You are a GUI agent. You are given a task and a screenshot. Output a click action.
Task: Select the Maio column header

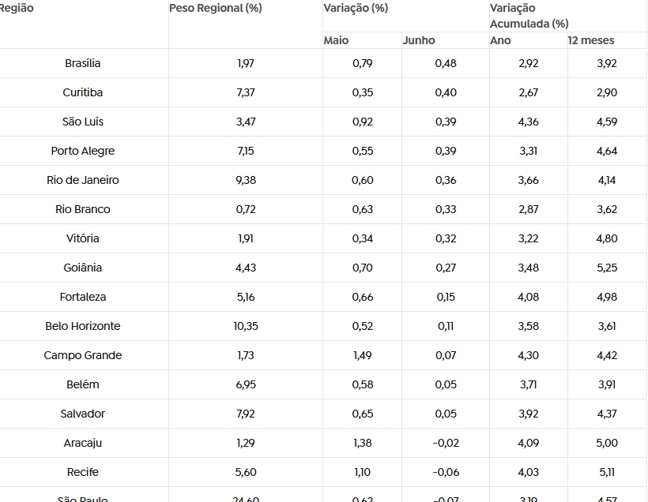pyautogui.click(x=336, y=40)
